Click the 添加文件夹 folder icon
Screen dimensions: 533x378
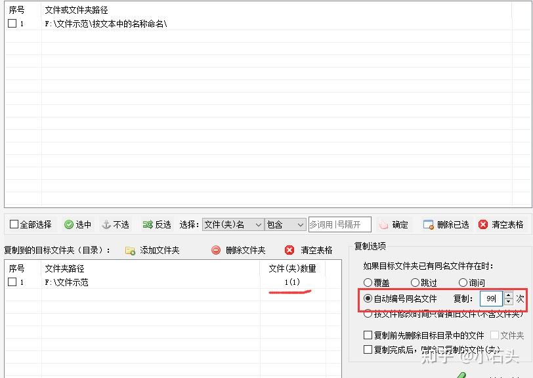click(130, 251)
